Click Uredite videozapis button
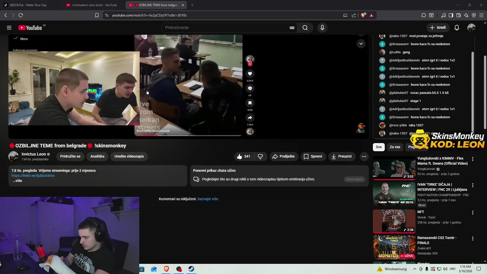This screenshot has width=487, height=274. (129, 156)
